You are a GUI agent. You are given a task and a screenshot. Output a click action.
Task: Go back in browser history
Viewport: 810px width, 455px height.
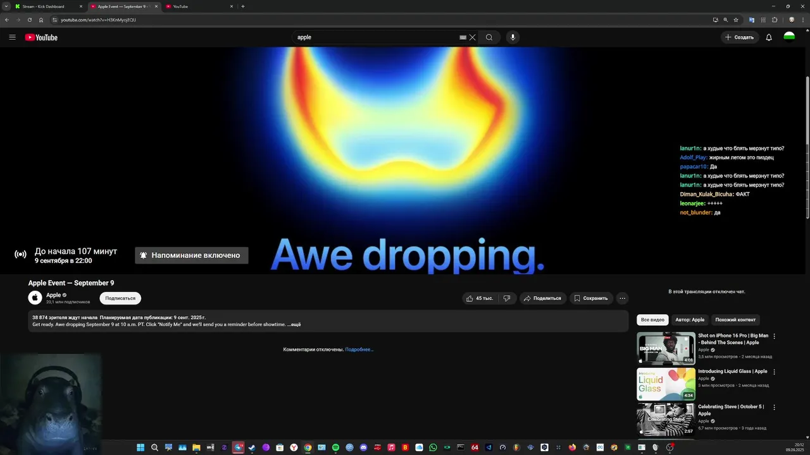pos(7,20)
